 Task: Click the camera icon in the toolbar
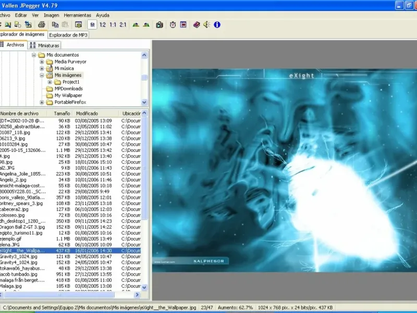[160, 25]
